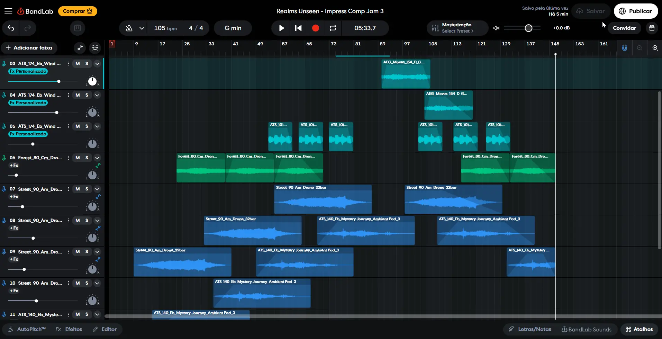The image size is (662, 339).
Task: Click the Adicionar faixa button
Action: [x=29, y=48]
